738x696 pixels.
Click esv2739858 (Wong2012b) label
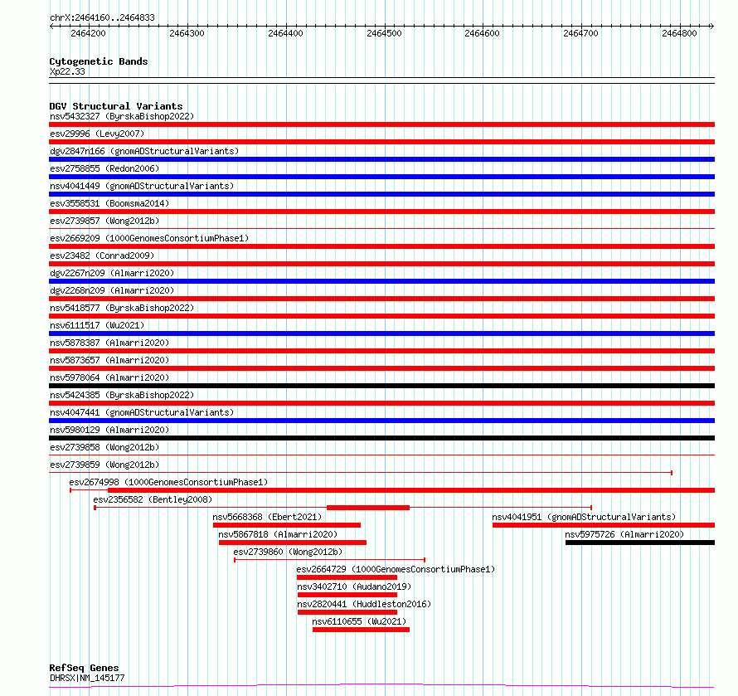104,447
